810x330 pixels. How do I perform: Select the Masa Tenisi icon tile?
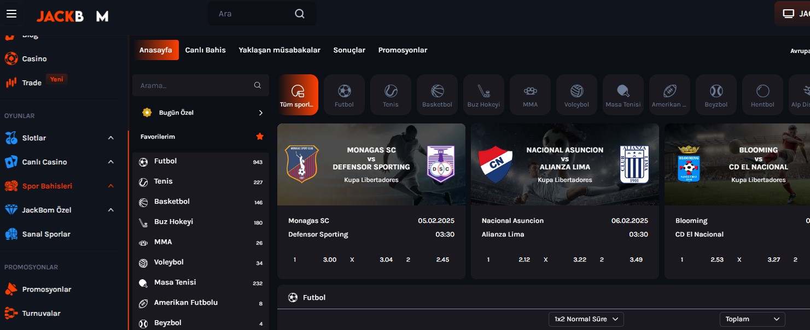click(623, 95)
